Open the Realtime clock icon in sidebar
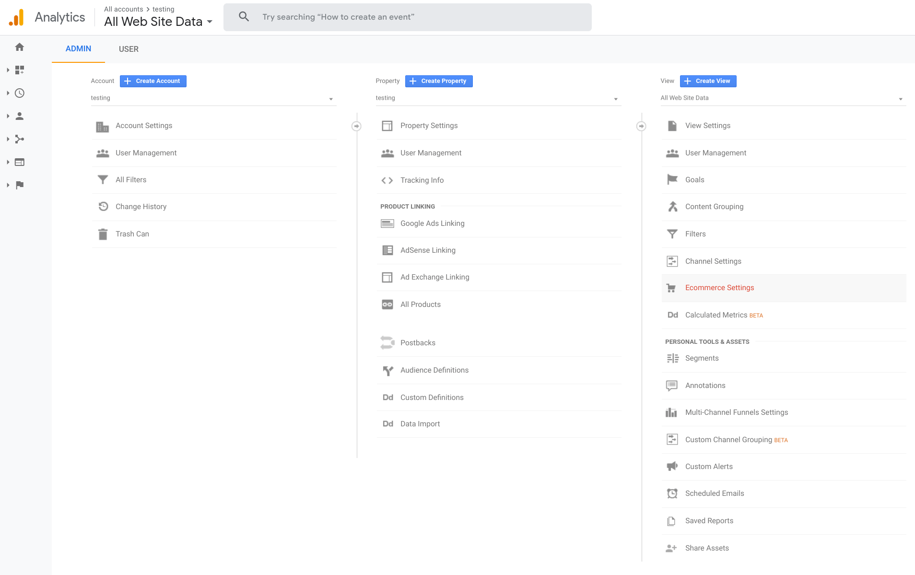915x575 pixels. [20, 93]
